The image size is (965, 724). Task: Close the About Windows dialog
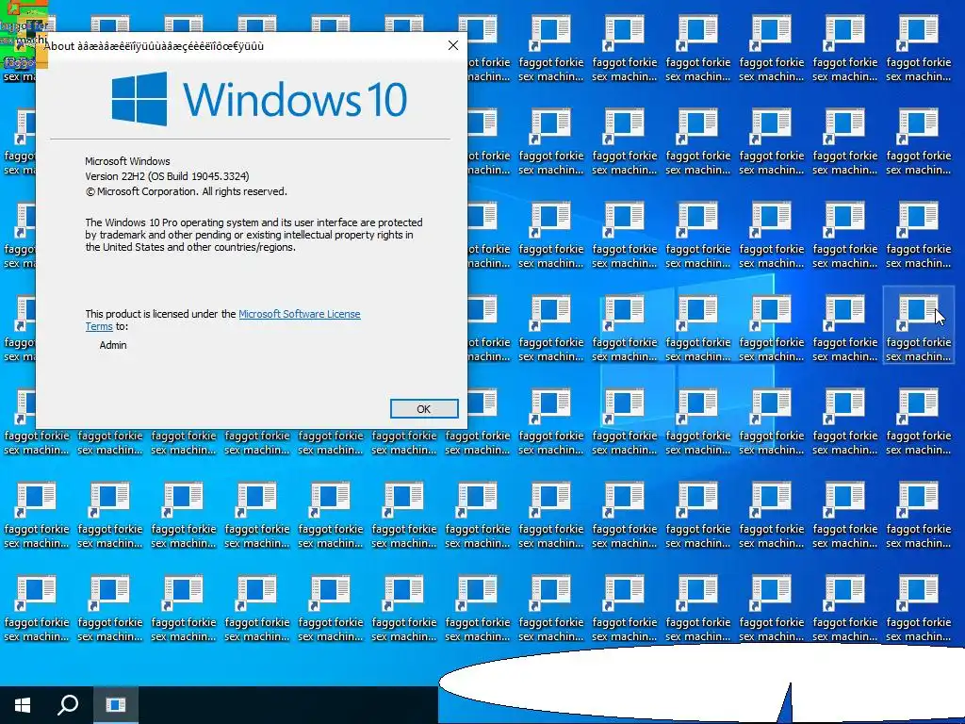[453, 45]
